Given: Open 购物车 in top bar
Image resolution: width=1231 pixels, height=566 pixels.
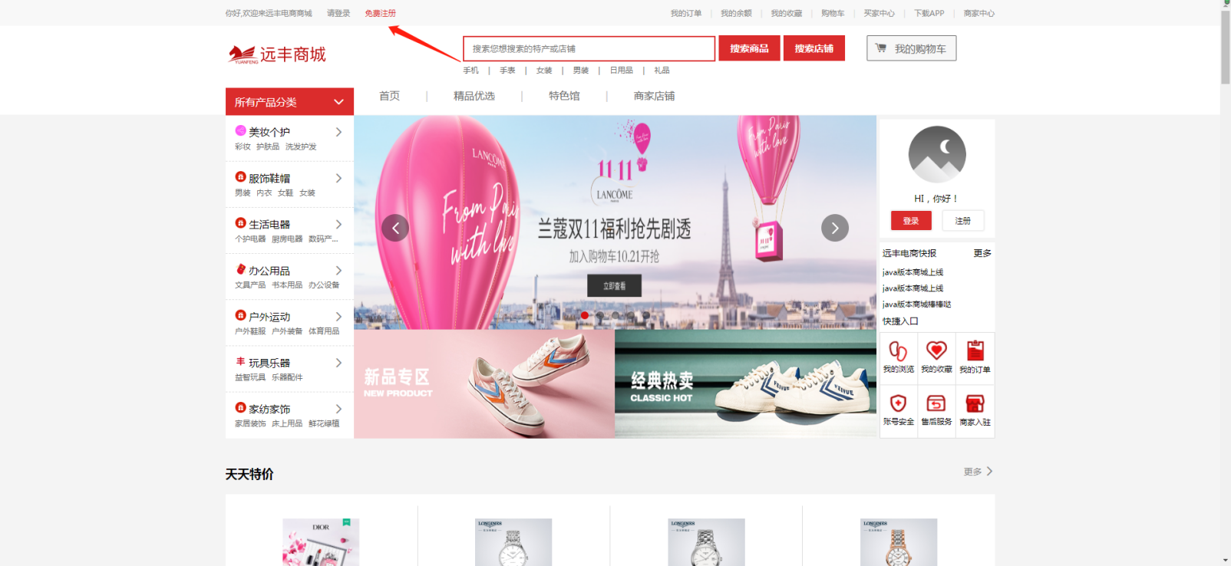Looking at the screenshot, I should (833, 13).
